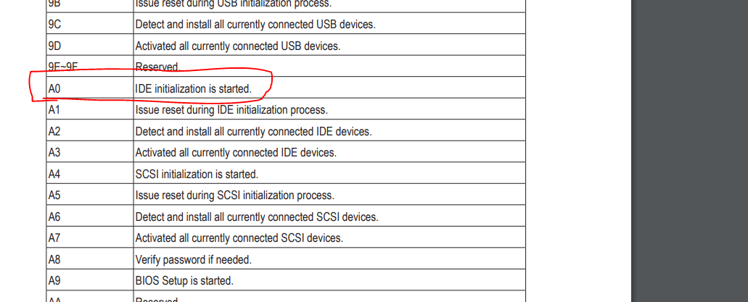Select 'BIOS Setup is started.' text
Viewport: 748px width, 302px height.
pyautogui.click(x=184, y=281)
